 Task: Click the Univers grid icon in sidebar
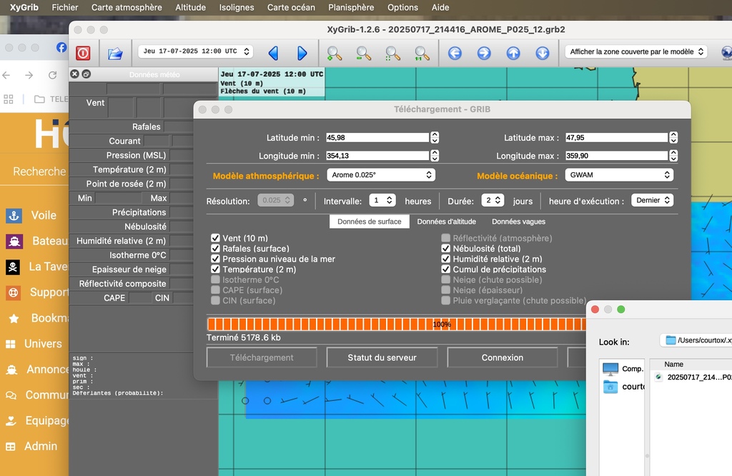(x=10, y=344)
